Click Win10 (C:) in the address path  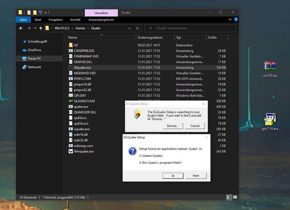[62, 28]
